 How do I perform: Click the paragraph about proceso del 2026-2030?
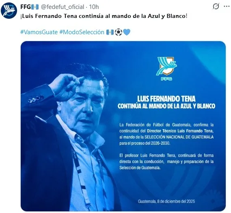[166, 134]
